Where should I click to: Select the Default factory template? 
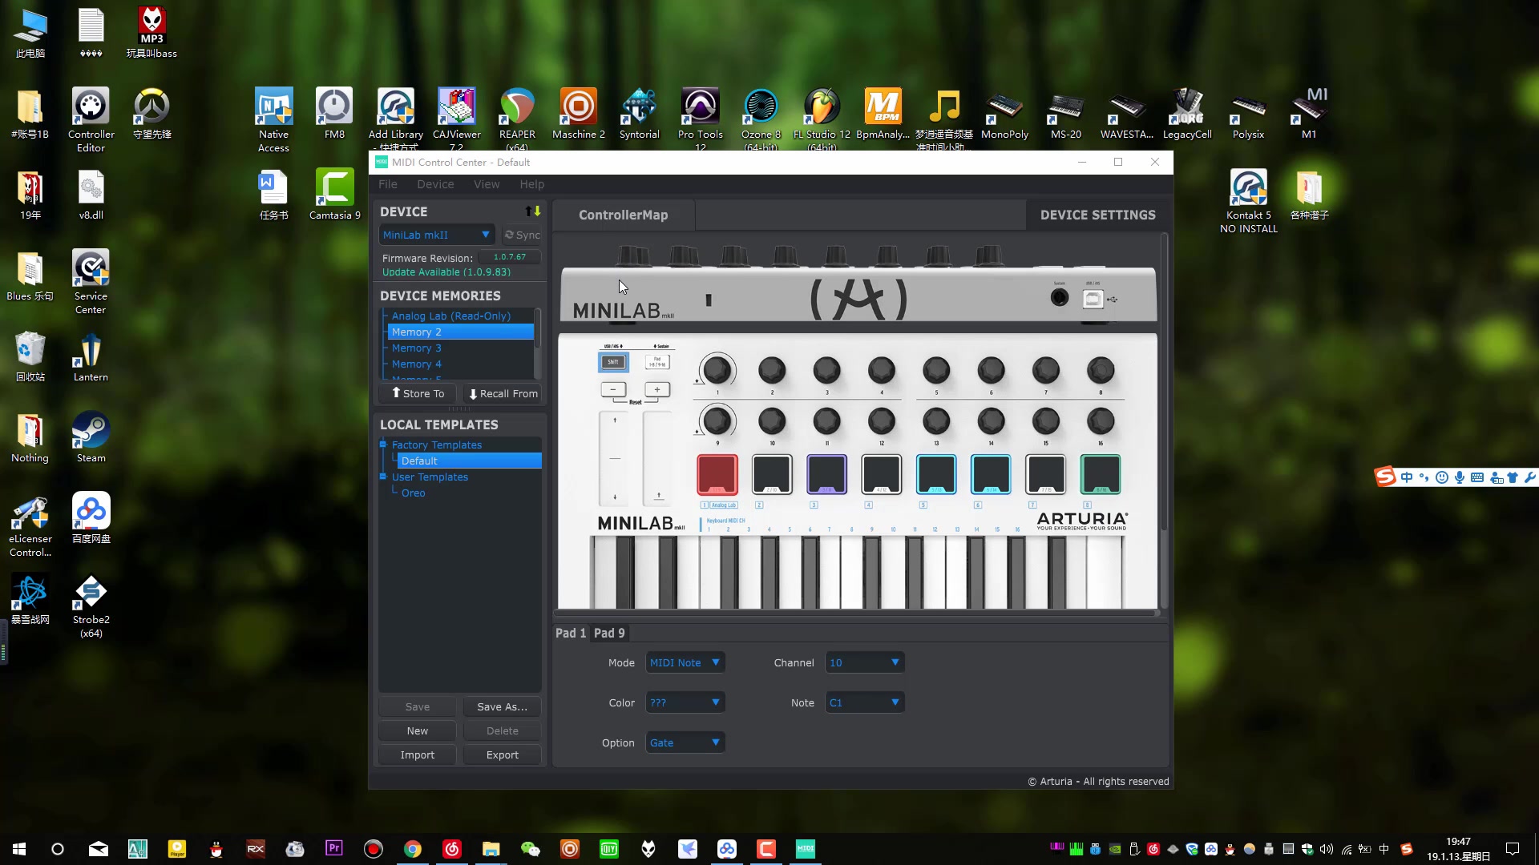click(x=469, y=461)
